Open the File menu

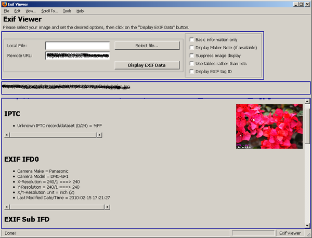click(x=6, y=11)
